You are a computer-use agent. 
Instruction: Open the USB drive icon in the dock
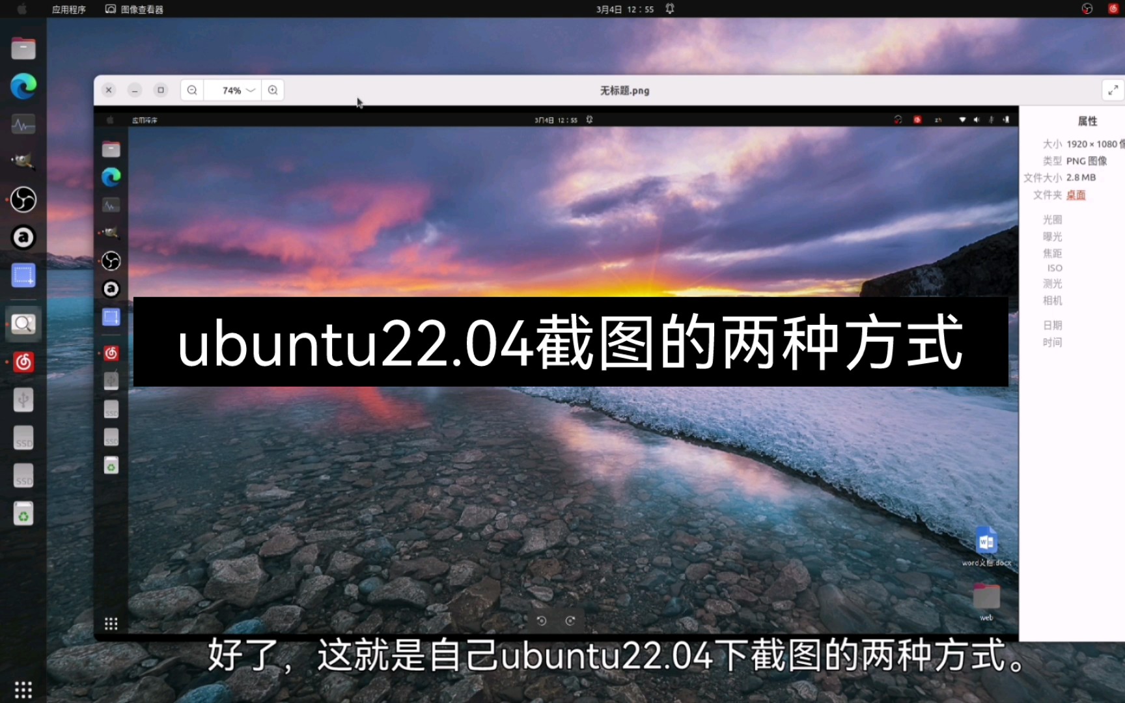pyautogui.click(x=23, y=400)
